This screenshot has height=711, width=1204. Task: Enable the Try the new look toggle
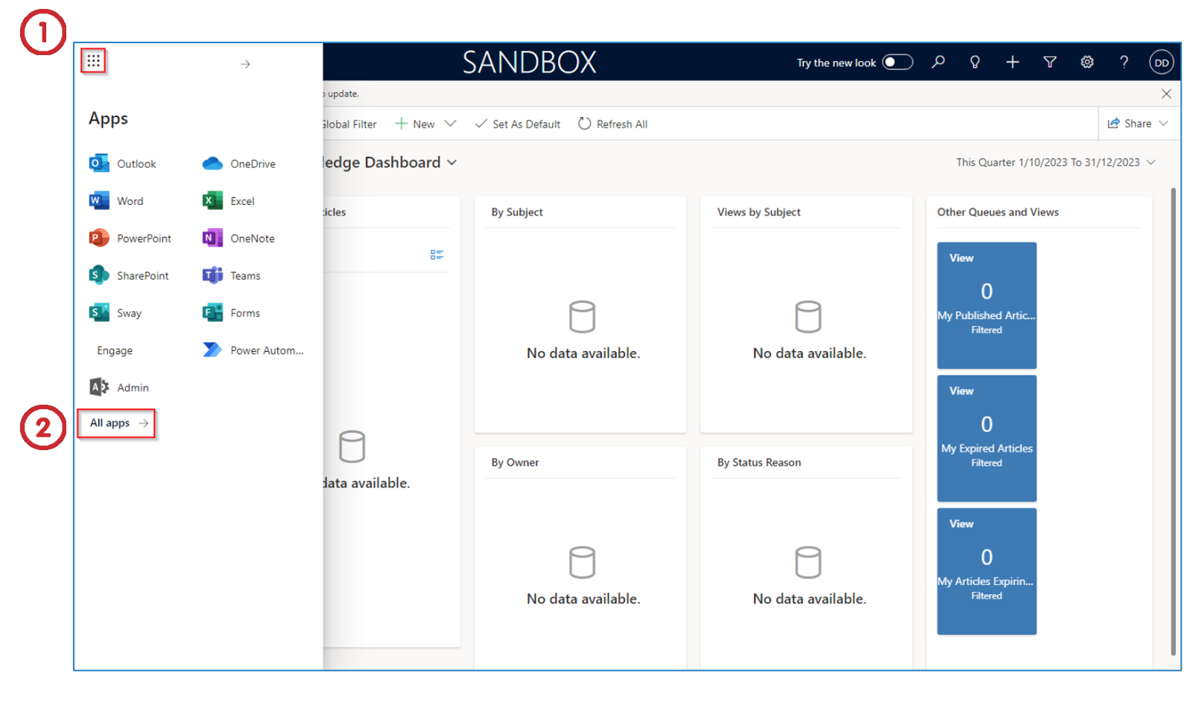click(897, 62)
